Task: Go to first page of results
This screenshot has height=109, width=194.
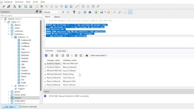Action: click(x=63, y=55)
